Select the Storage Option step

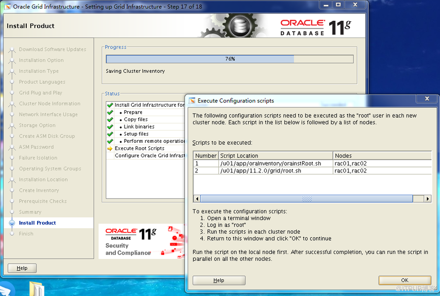tap(37, 125)
